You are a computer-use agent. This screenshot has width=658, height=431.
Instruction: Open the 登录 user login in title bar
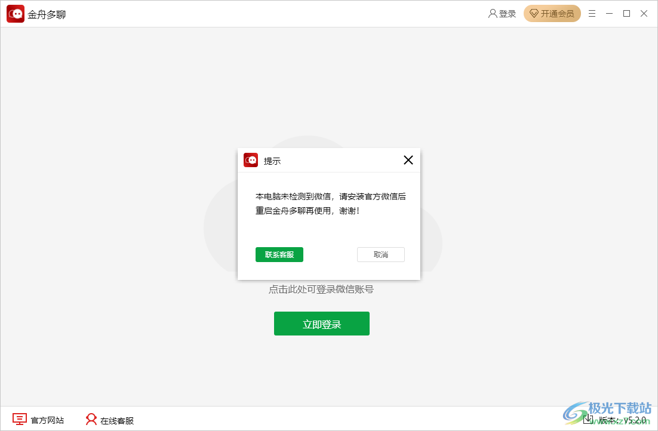tap(502, 14)
